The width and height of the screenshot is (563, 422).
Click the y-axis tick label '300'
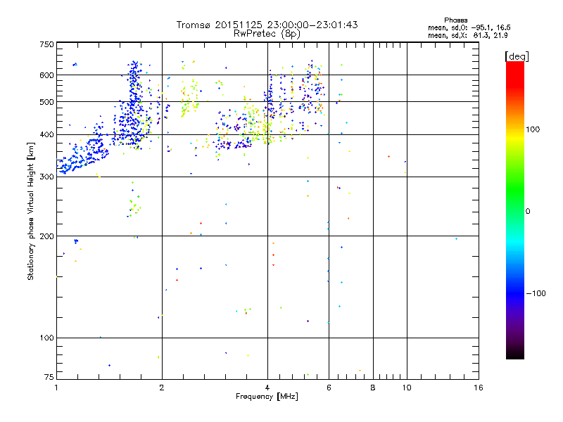46,177
